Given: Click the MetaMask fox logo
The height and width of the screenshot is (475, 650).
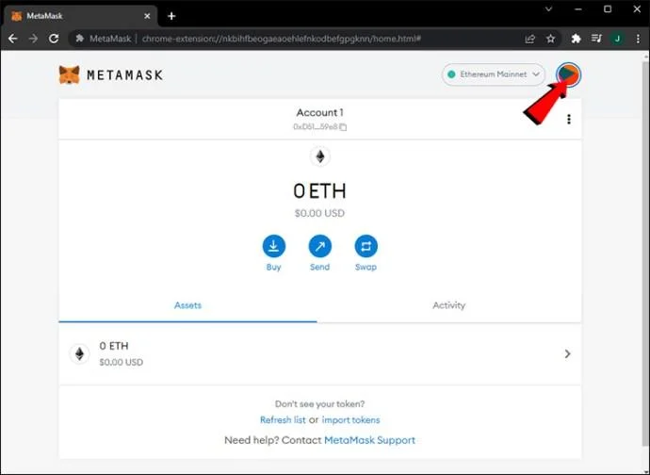Looking at the screenshot, I should [x=69, y=75].
